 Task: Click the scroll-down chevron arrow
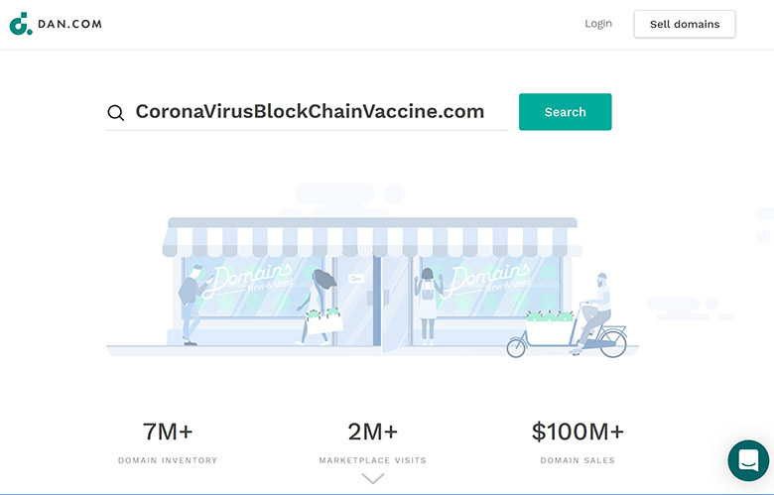point(373,478)
